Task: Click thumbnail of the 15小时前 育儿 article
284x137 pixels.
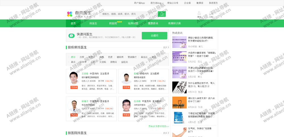Action: 179,42
